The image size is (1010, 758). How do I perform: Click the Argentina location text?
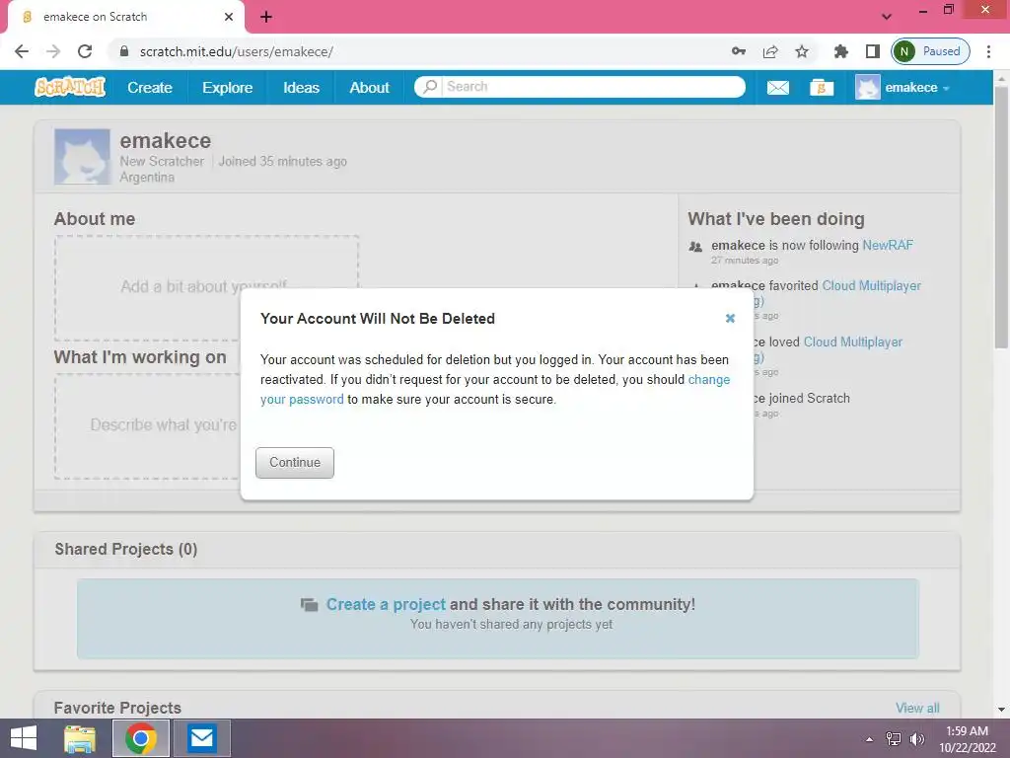pos(147,178)
